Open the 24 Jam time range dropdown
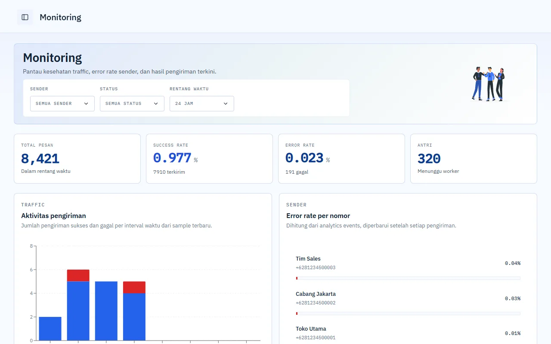The height and width of the screenshot is (344, 551). pos(202,104)
